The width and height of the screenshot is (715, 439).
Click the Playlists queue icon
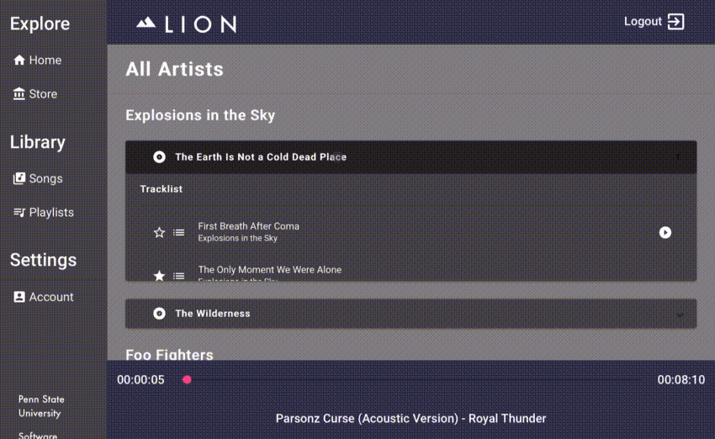point(19,213)
